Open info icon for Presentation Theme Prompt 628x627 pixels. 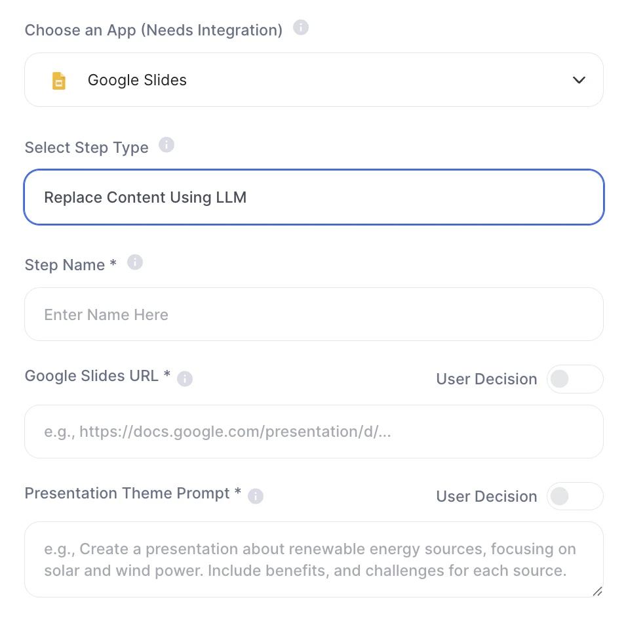(256, 496)
